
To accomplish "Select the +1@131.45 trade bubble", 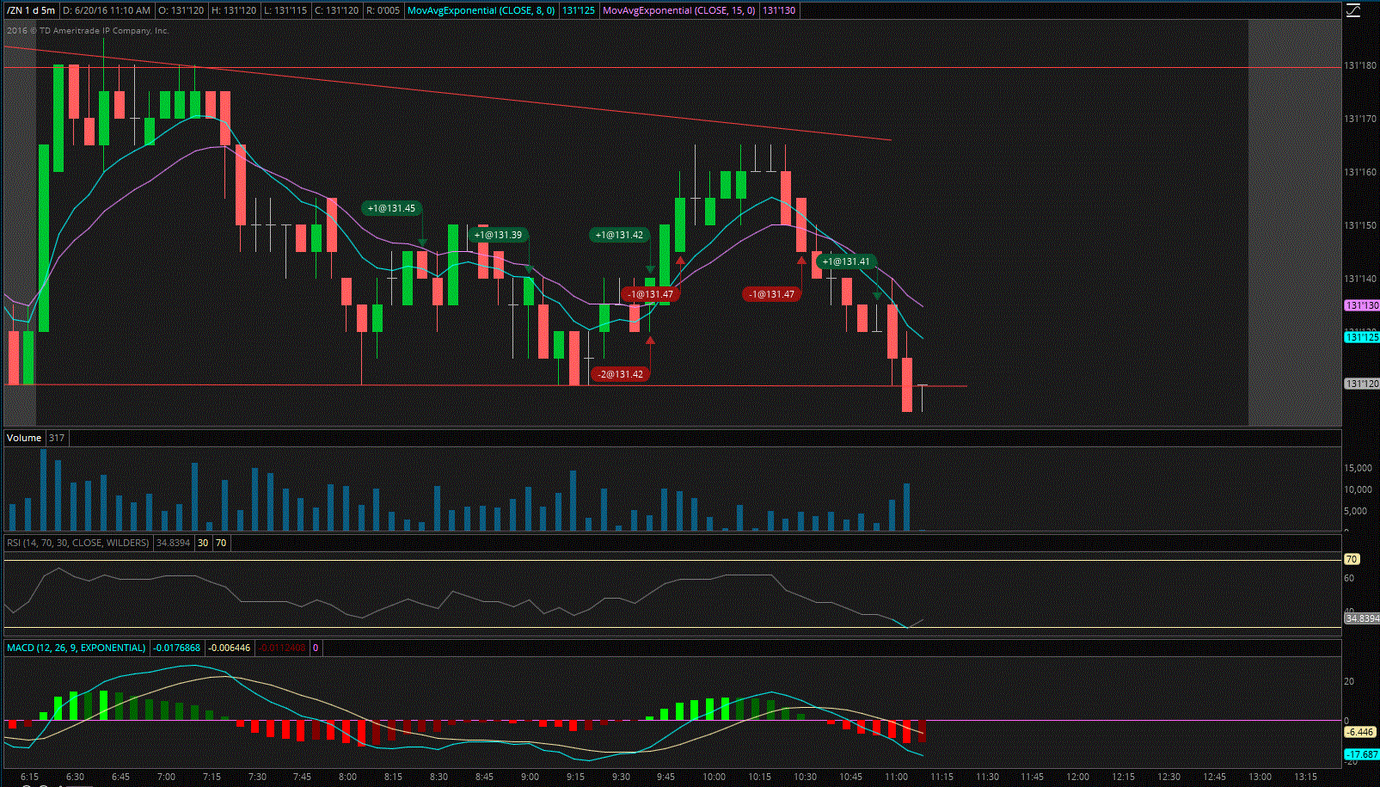I will coord(391,208).
